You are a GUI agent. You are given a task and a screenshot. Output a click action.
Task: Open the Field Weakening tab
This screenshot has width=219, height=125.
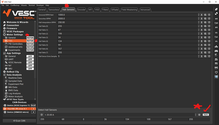129,9
